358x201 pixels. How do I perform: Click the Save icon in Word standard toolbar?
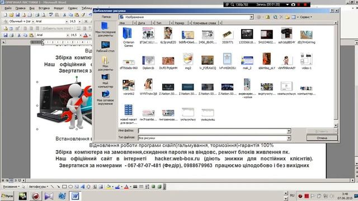[17, 15]
